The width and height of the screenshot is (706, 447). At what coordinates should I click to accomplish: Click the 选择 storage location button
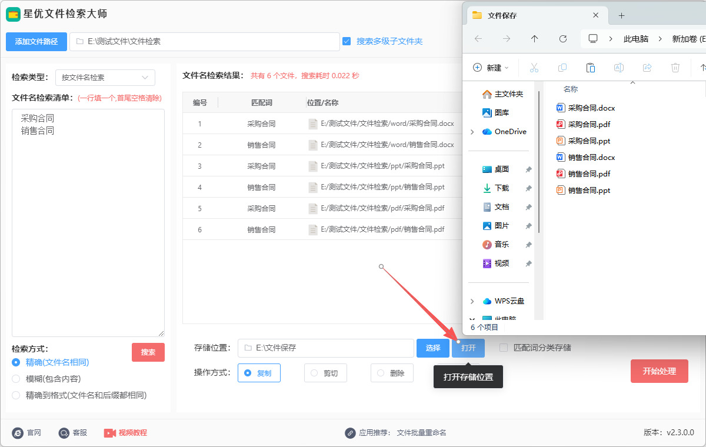(433, 348)
